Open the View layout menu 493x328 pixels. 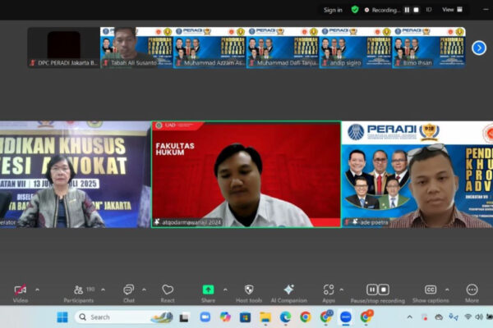click(452, 10)
